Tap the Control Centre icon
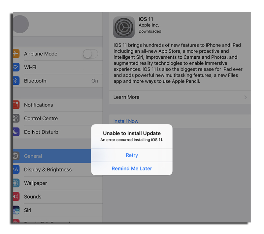 click(16, 118)
